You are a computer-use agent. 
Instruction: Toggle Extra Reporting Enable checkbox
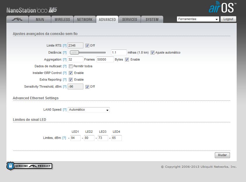71,80
